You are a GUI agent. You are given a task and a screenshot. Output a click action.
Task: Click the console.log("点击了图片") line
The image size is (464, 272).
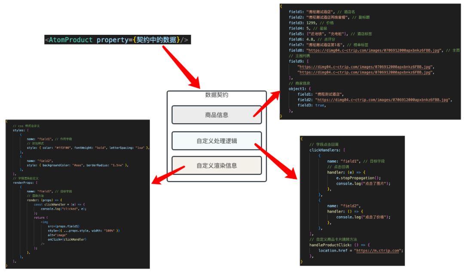[363, 184]
